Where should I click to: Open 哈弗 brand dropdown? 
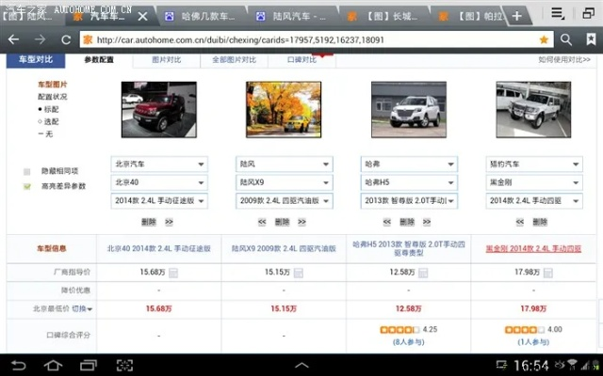[x=409, y=164]
